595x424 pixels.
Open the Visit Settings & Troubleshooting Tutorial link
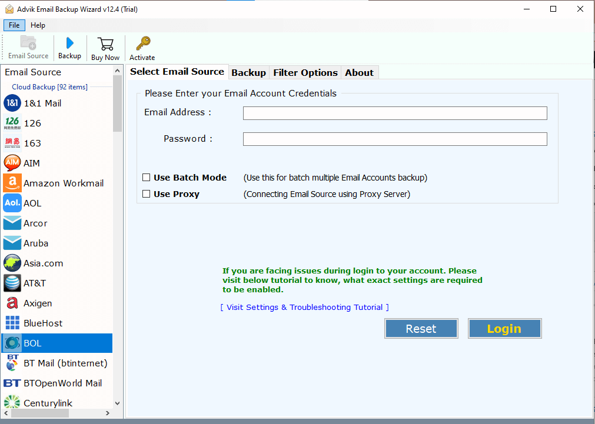[304, 307]
